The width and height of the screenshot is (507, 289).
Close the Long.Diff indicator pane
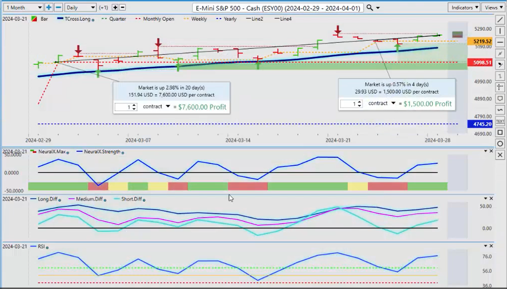point(491,199)
